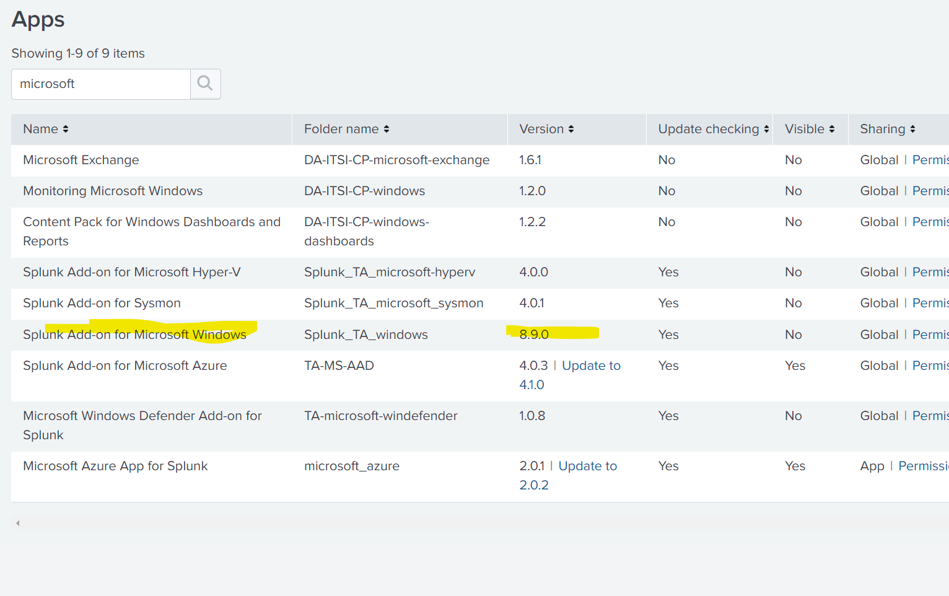The image size is (949, 596).
Task: Click Update to 4.1.0 link for Azure add-on
Action: (590, 366)
